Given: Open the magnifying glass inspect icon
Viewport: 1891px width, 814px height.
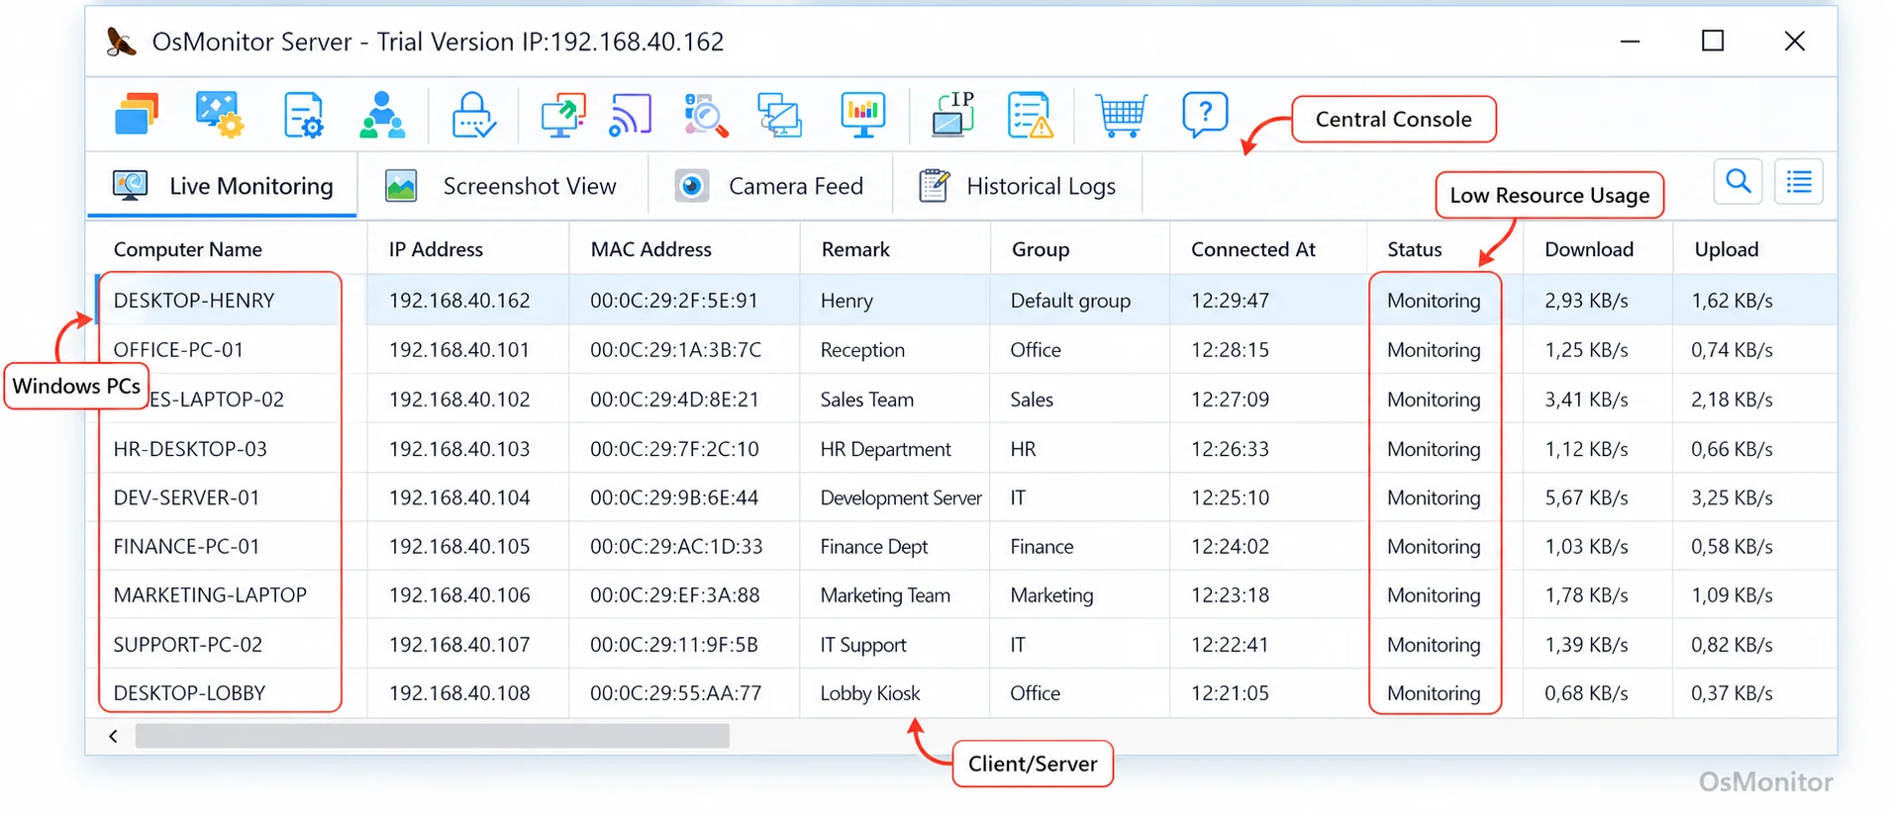Looking at the screenshot, I should 706,115.
